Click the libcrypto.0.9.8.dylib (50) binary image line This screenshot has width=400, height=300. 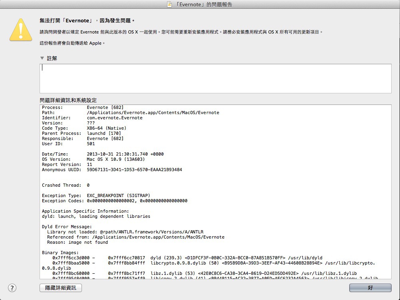[x=209, y=265]
